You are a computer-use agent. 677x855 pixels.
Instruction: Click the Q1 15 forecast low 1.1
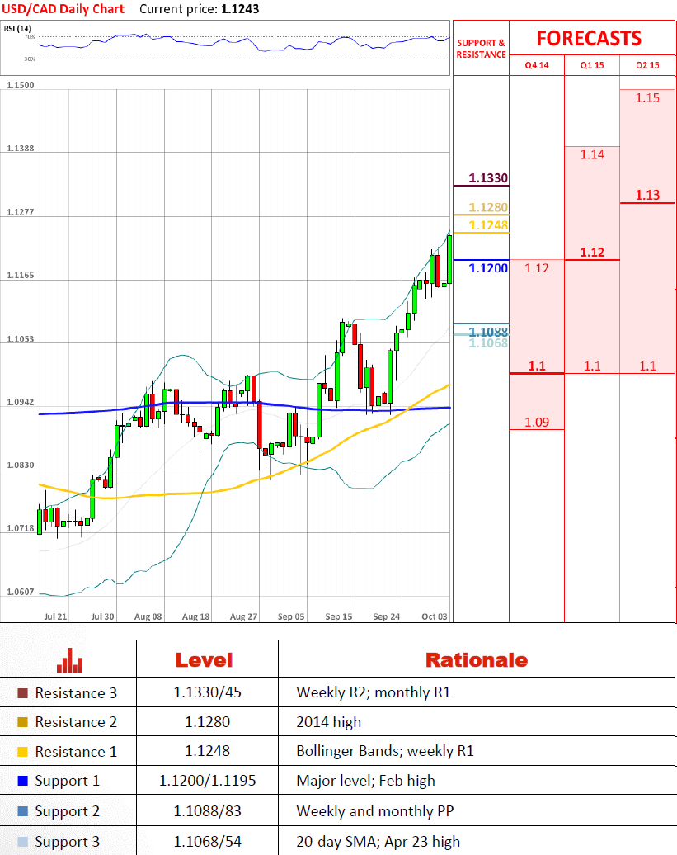point(592,366)
